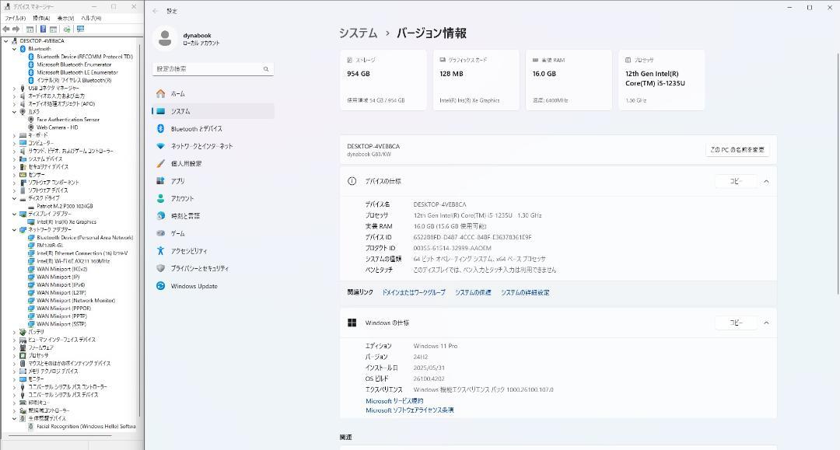Open the 実装 RAM 16.0 GB card
This screenshot has width=840, height=450.
click(569, 80)
